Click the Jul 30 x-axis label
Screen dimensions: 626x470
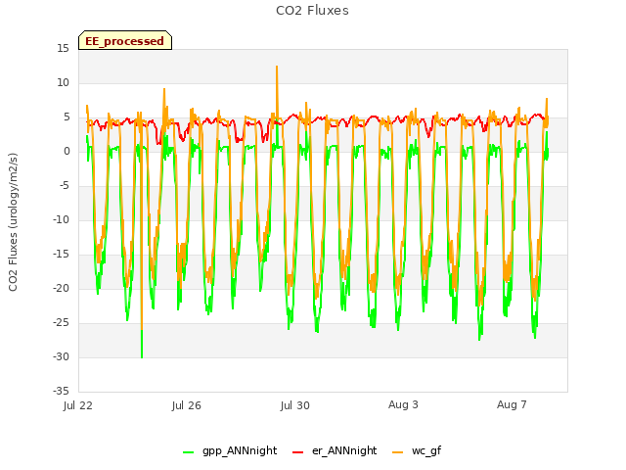click(x=295, y=405)
